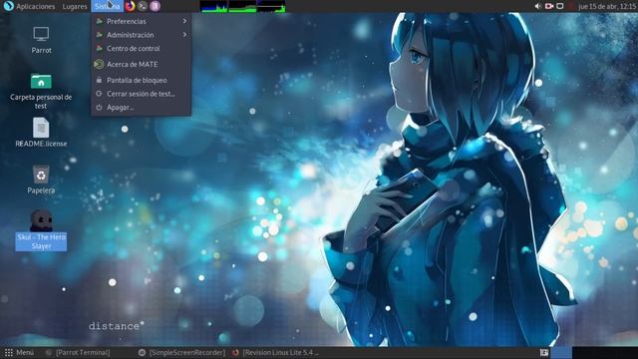
Task: Switch to Revision Linux Lite taskbar window
Action: [276, 352]
